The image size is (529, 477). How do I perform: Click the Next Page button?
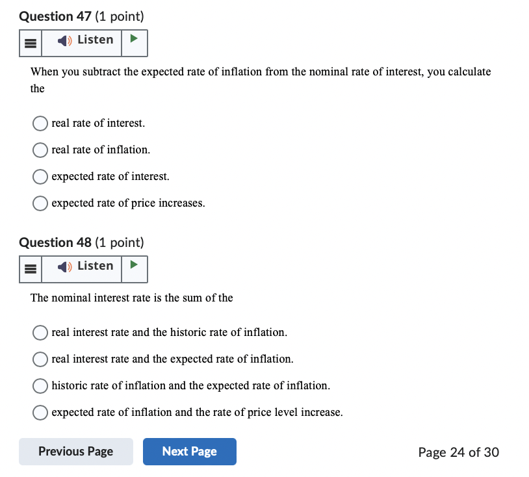tap(189, 451)
